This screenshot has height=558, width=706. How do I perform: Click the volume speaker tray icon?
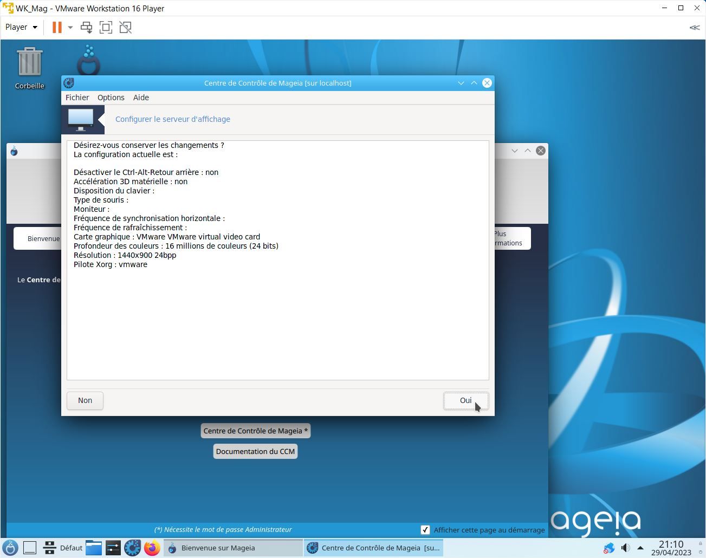click(625, 548)
